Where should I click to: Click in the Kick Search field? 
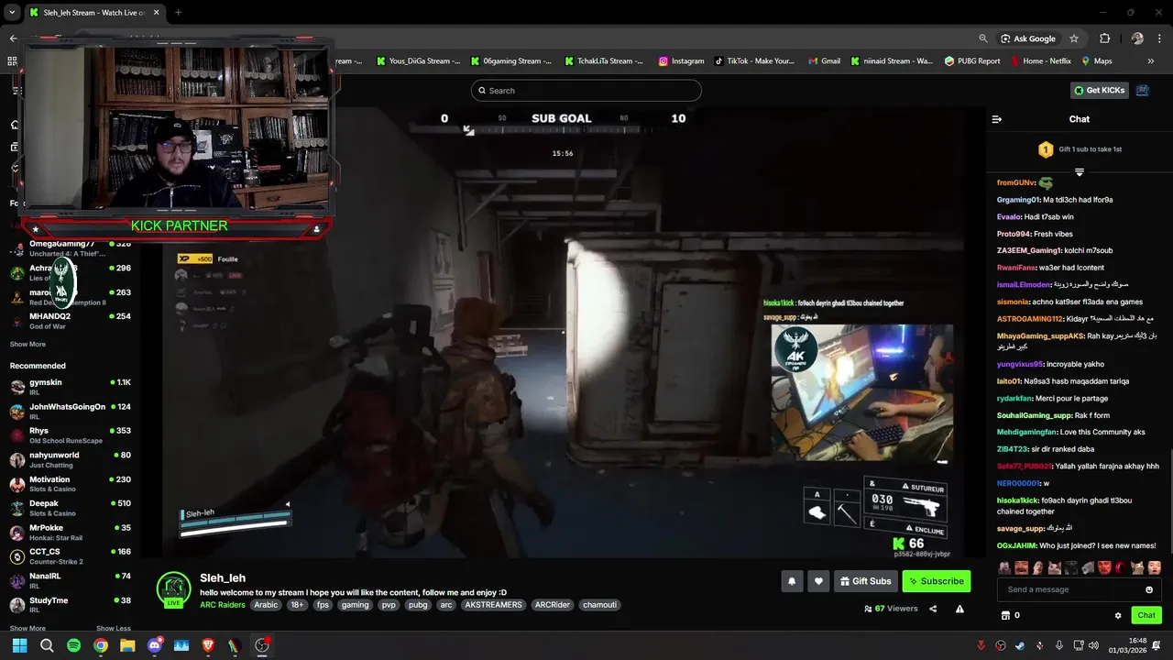point(586,90)
